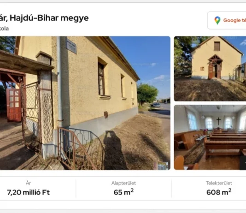Click the dark more-photos overlay on interior thumbnail
Viewport: 246px width, 213px height.
point(243,163)
